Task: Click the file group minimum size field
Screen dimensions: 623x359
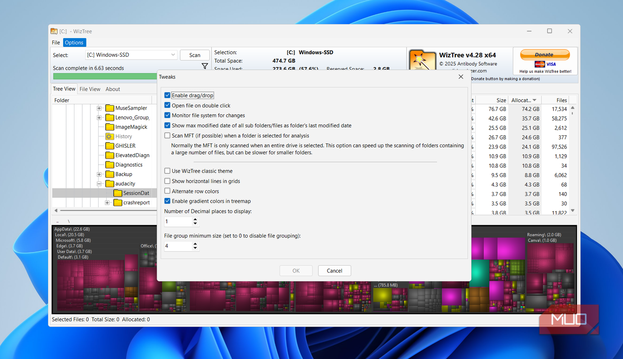Action: 177,246
